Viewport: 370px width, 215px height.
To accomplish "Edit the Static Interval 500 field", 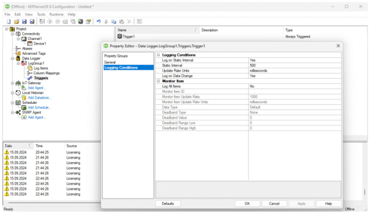I will coord(295,66).
